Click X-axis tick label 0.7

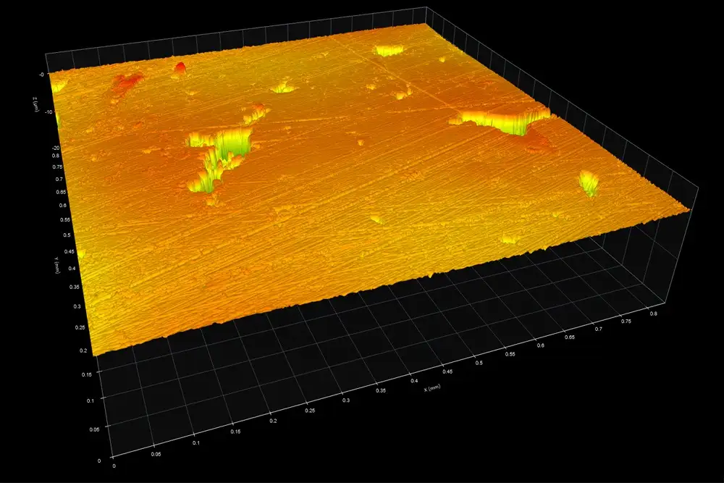click(x=599, y=329)
